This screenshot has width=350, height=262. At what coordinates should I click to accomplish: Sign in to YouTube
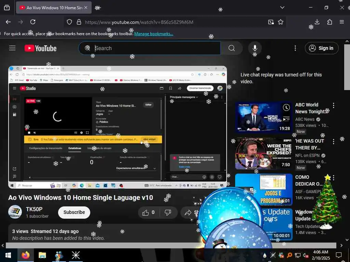(322, 48)
